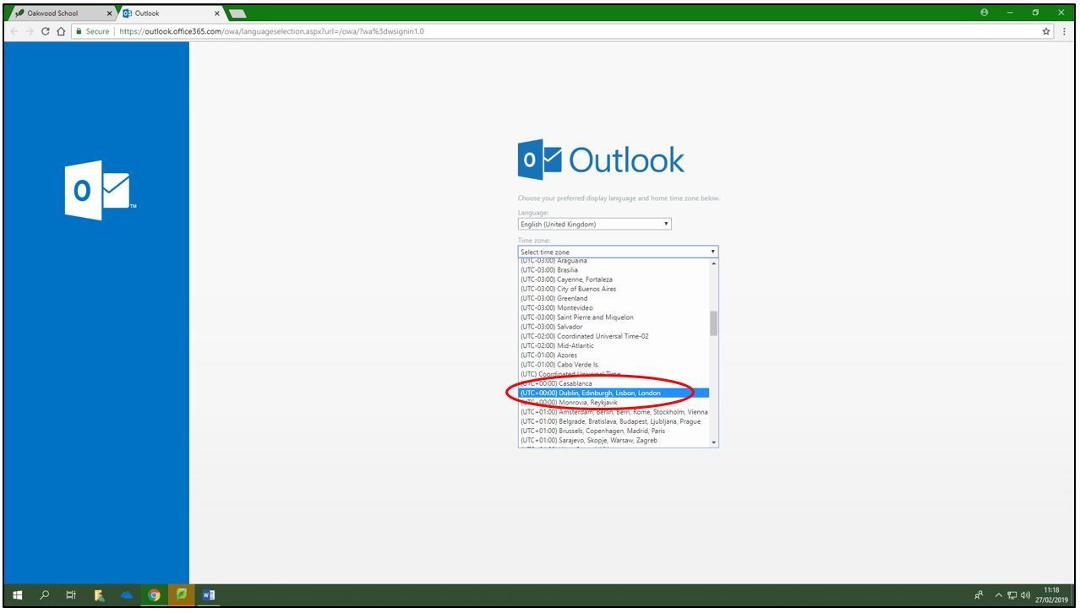Choose (UTC+00:00) Monrovia, Reykjavik
Viewport: 1080px width, 613px height.
[614, 403]
